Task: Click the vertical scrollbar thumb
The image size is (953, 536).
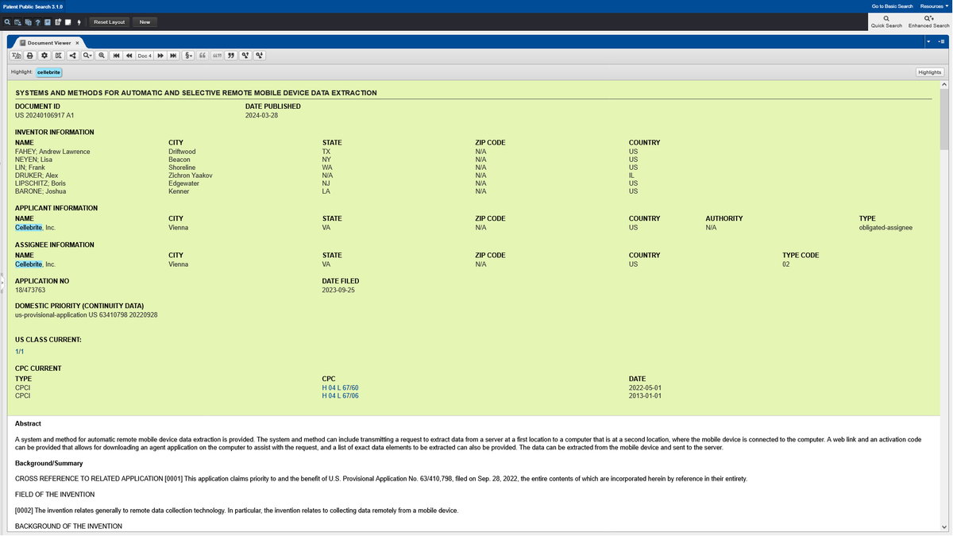Action: (944, 119)
